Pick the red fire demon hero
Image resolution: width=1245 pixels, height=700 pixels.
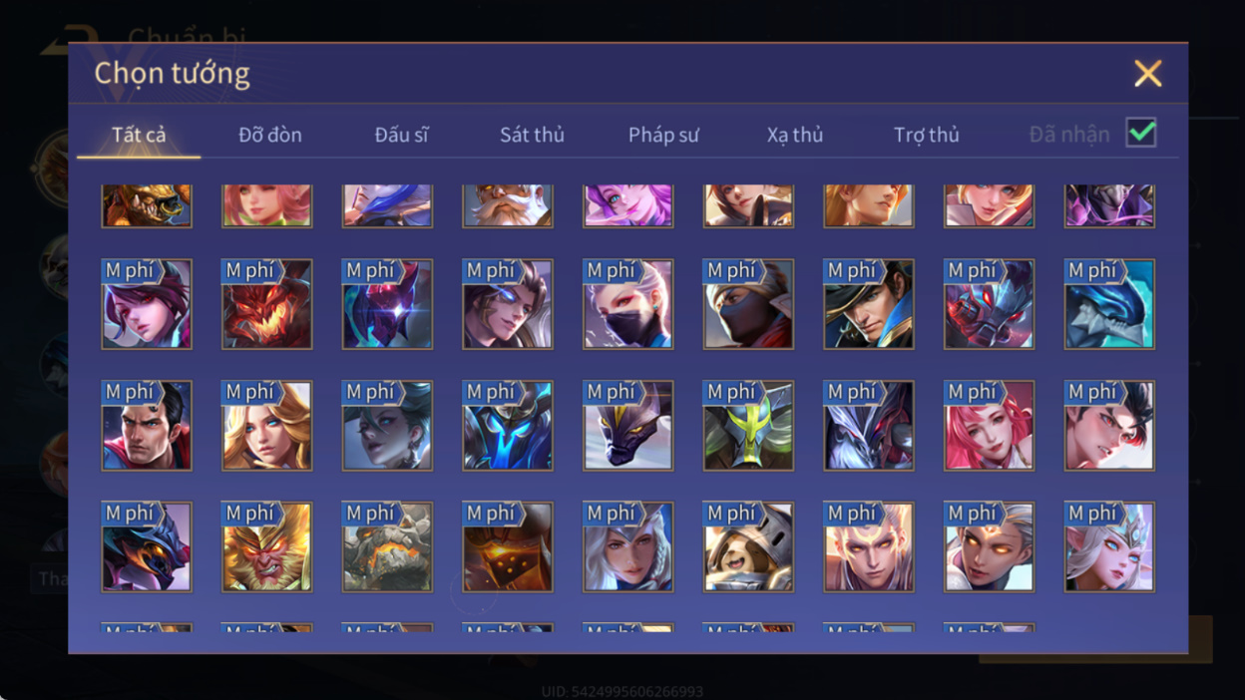266,304
